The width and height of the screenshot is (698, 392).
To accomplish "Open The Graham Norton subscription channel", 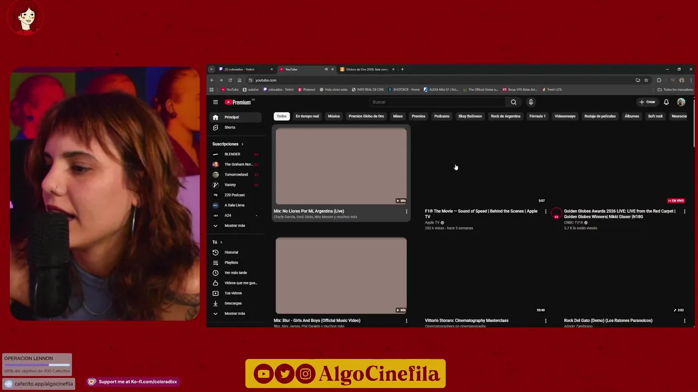I will click(236, 164).
